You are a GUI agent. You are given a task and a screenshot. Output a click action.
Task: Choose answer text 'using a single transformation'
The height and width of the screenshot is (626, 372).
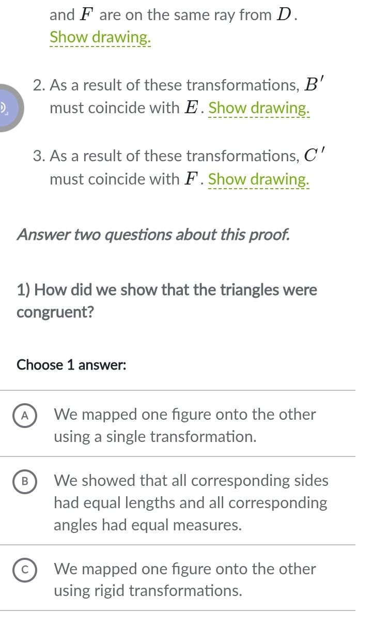click(x=155, y=437)
